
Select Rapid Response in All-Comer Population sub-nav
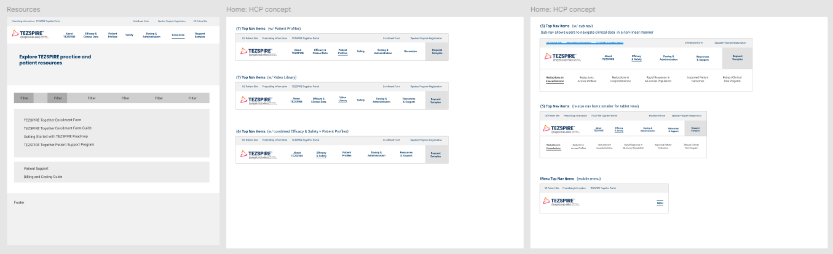657,79
